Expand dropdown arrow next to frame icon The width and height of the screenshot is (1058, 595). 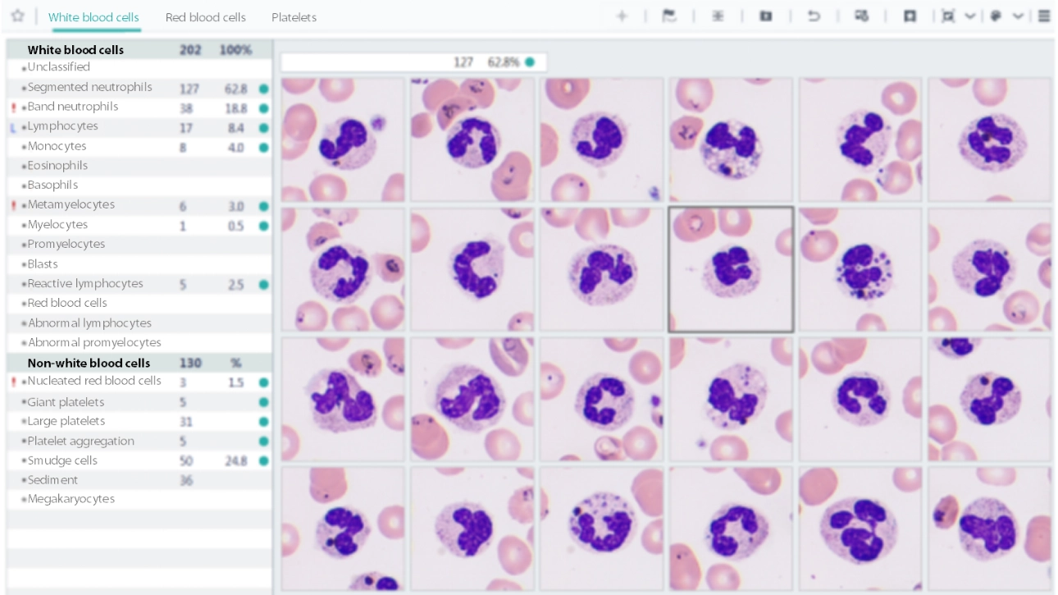pos(969,16)
